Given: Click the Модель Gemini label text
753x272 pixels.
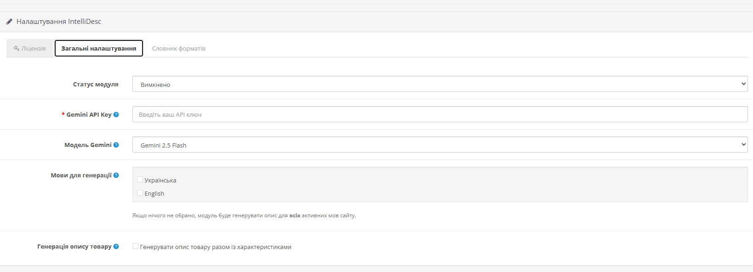Looking at the screenshot, I should coord(88,145).
